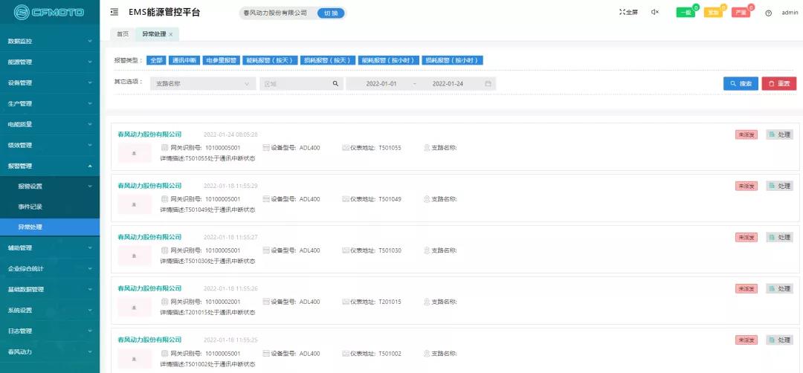Open the help question-mark icon
Viewport: 803px width, 373px height.
[768, 13]
